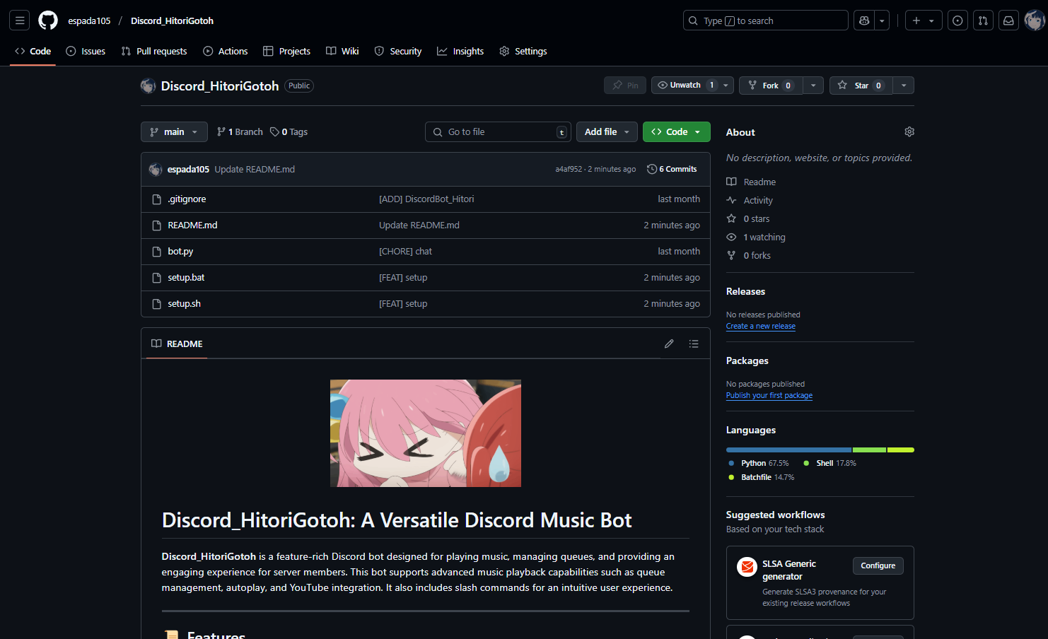Click the espada105 avatar in commit row
The width and height of the screenshot is (1048, 639).
pos(156,170)
